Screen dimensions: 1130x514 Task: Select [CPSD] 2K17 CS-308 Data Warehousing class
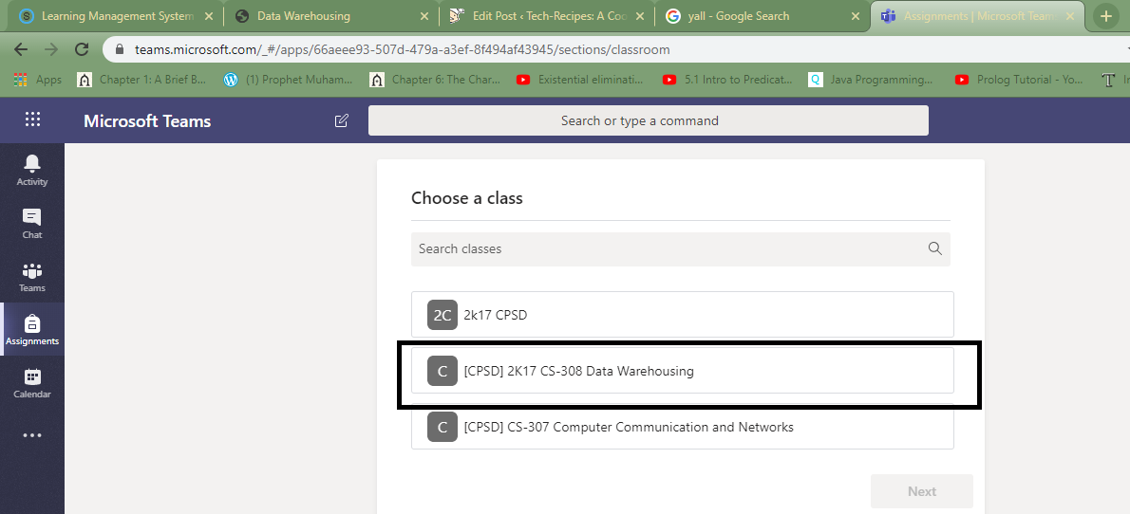coord(683,371)
